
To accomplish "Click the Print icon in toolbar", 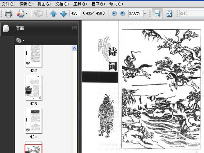I will [8, 14].
